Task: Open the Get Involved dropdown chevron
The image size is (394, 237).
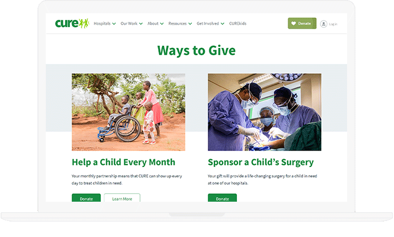Action: point(223,24)
